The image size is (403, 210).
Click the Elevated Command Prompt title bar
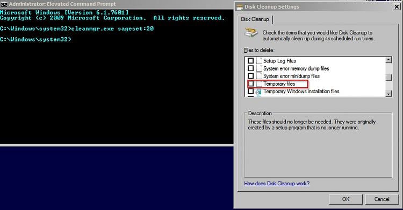coord(117,4)
